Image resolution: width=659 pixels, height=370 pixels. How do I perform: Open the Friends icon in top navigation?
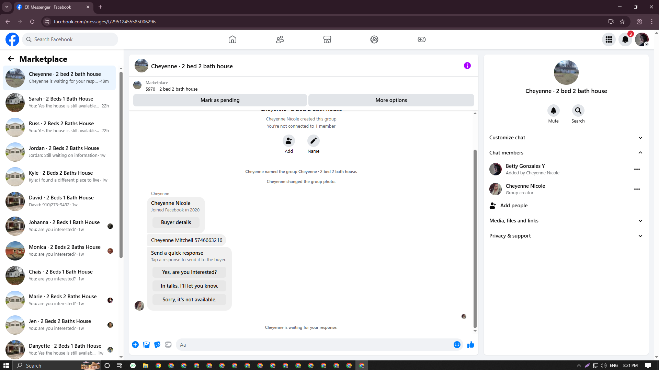coord(280,39)
